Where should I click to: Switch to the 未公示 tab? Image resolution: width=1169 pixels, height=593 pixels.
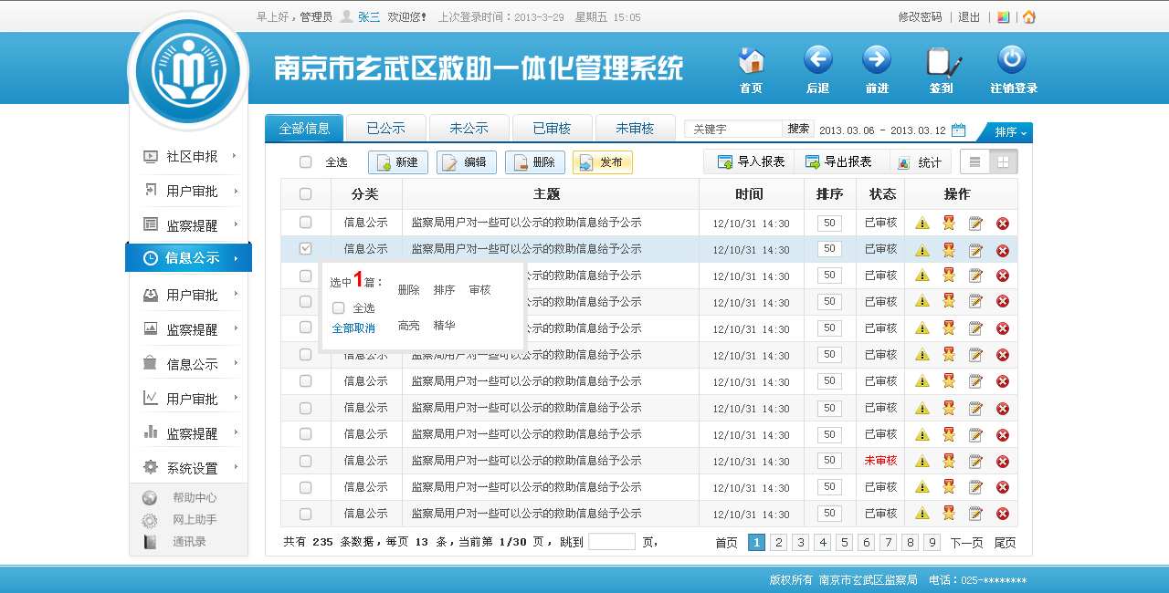point(469,129)
